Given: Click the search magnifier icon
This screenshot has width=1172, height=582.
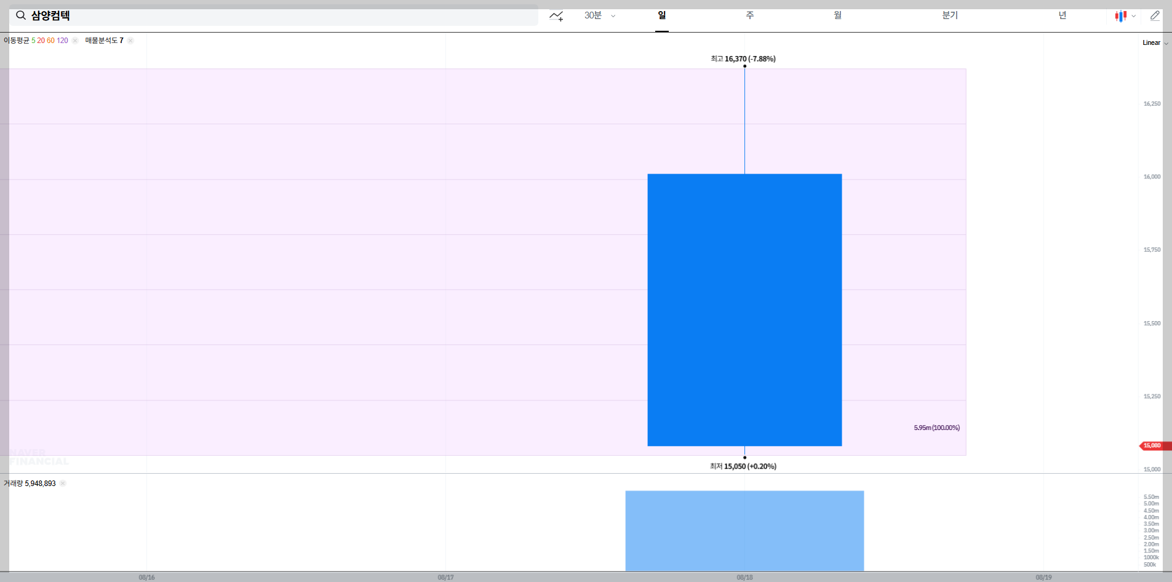Looking at the screenshot, I should pos(21,15).
